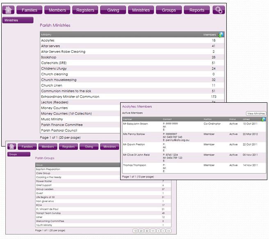Select the Groups sidebar button
This screenshot has height=239, width=269.
click(x=19, y=154)
